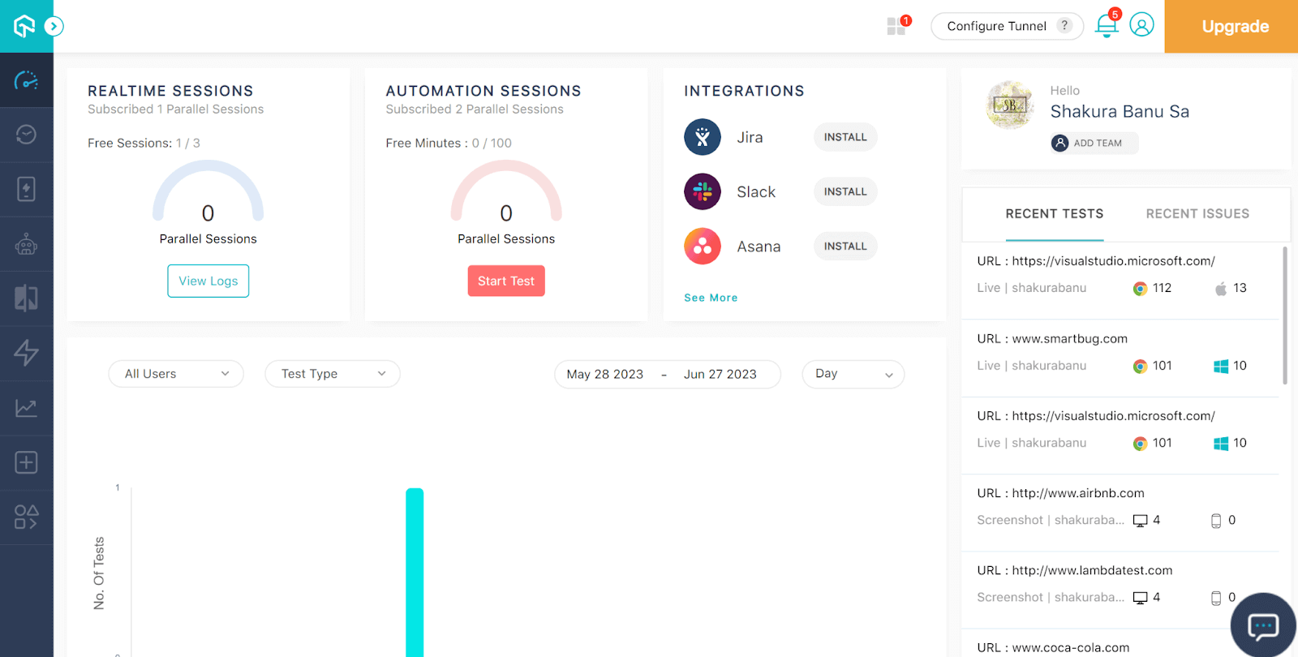The height and width of the screenshot is (657, 1298).
Task: Click the Configure Tunnel button
Action: tap(1007, 26)
